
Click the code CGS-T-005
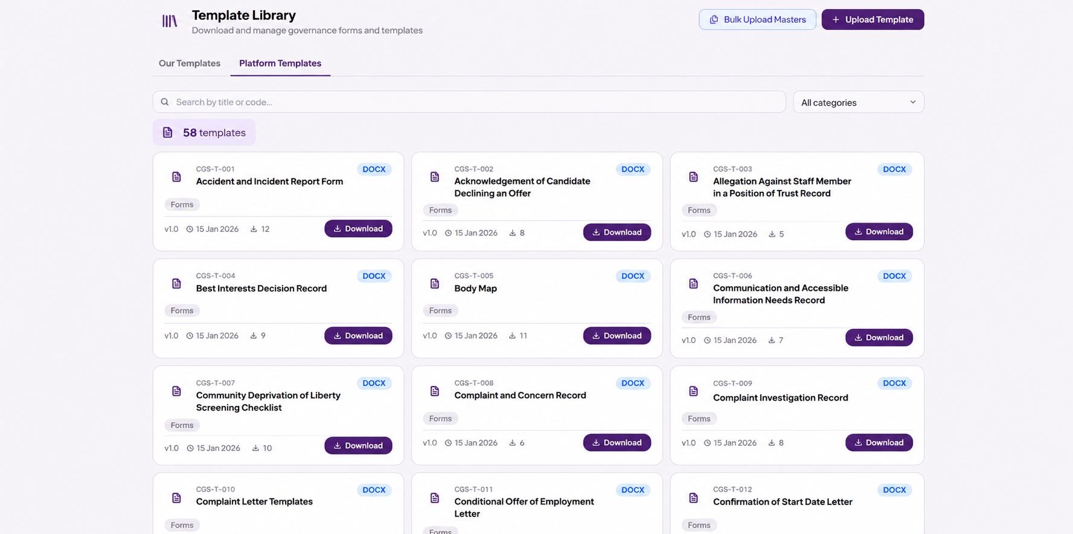pos(473,276)
